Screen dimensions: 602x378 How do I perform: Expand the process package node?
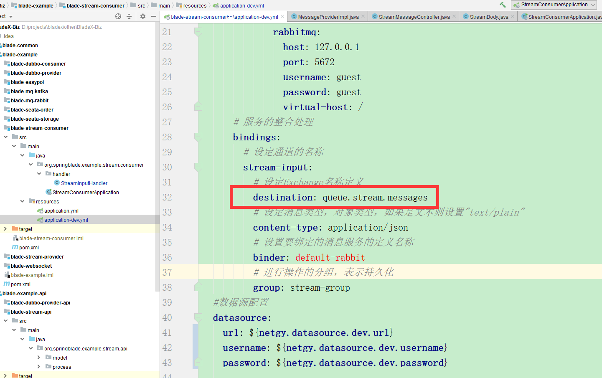(x=39, y=367)
